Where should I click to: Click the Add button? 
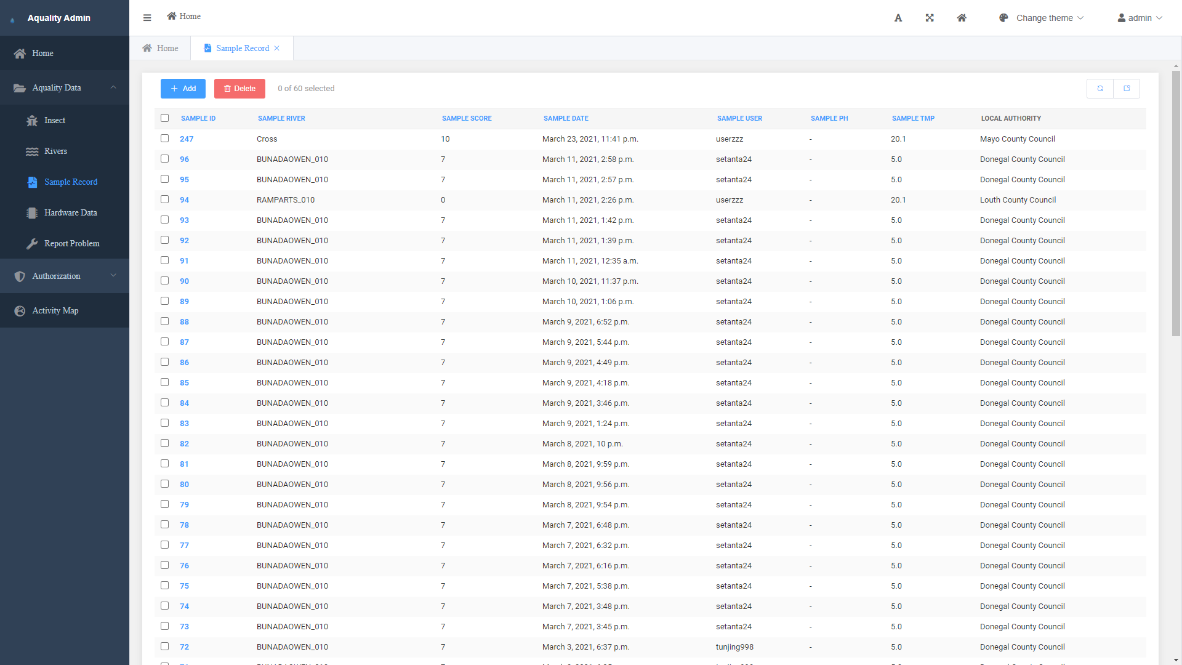(183, 89)
